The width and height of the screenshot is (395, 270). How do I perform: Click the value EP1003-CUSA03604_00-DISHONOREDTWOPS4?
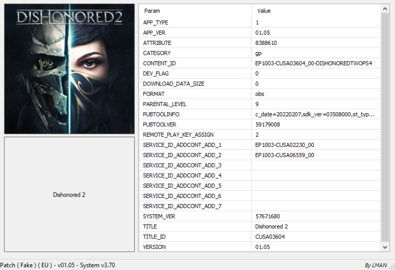[x=314, y=64]
